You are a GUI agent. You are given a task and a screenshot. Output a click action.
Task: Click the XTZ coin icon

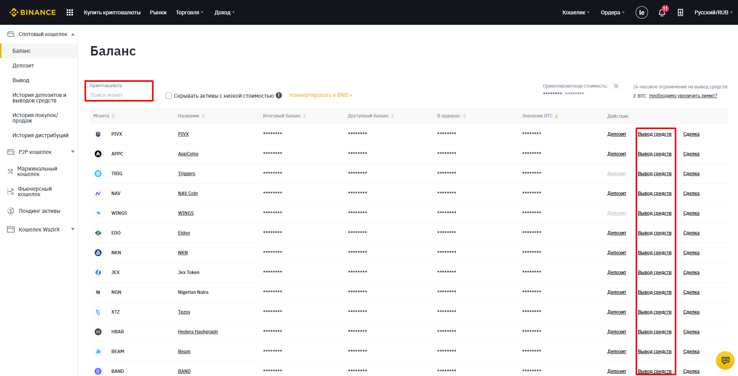98,312
